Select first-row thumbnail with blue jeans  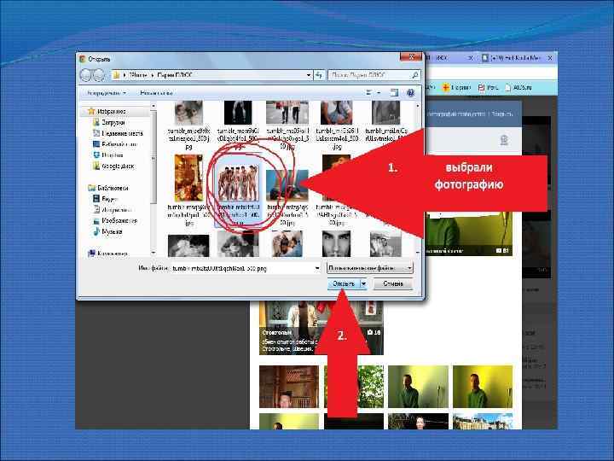click(336, 113)
